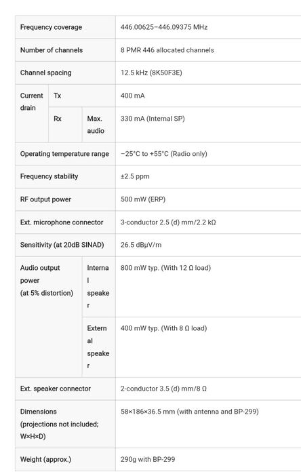Select the 500 mW (ERP) value
Screen dimensions: 301x474
click(x=143, y=199)
